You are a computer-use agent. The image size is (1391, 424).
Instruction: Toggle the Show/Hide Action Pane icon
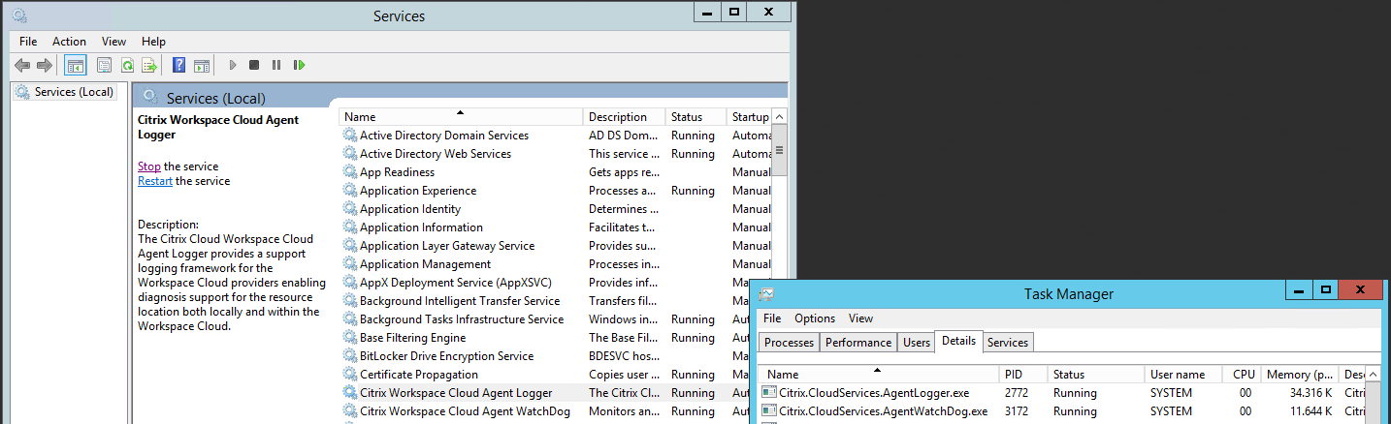tap(202, 65)
